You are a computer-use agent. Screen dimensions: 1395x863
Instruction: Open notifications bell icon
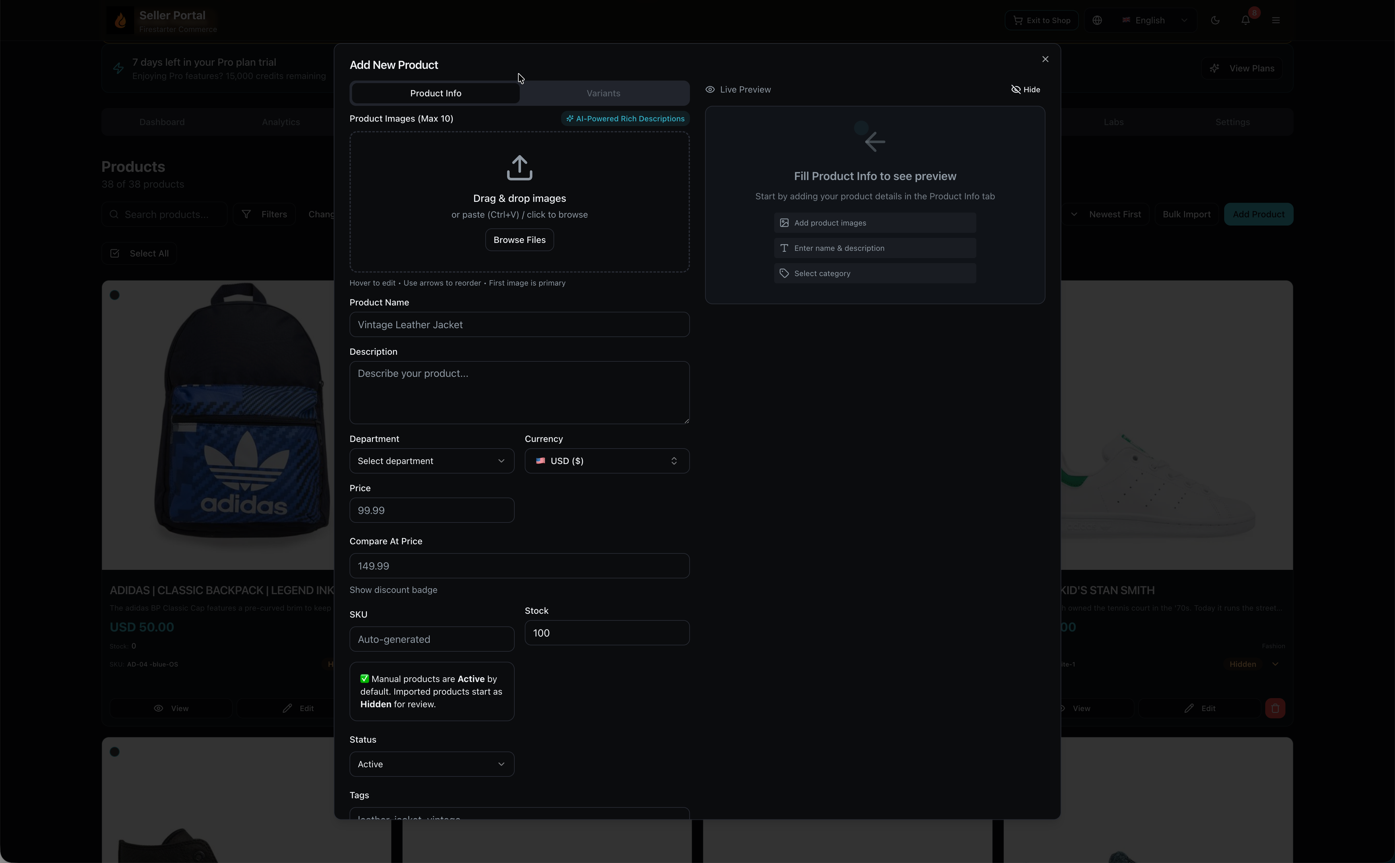[1246, 21]
